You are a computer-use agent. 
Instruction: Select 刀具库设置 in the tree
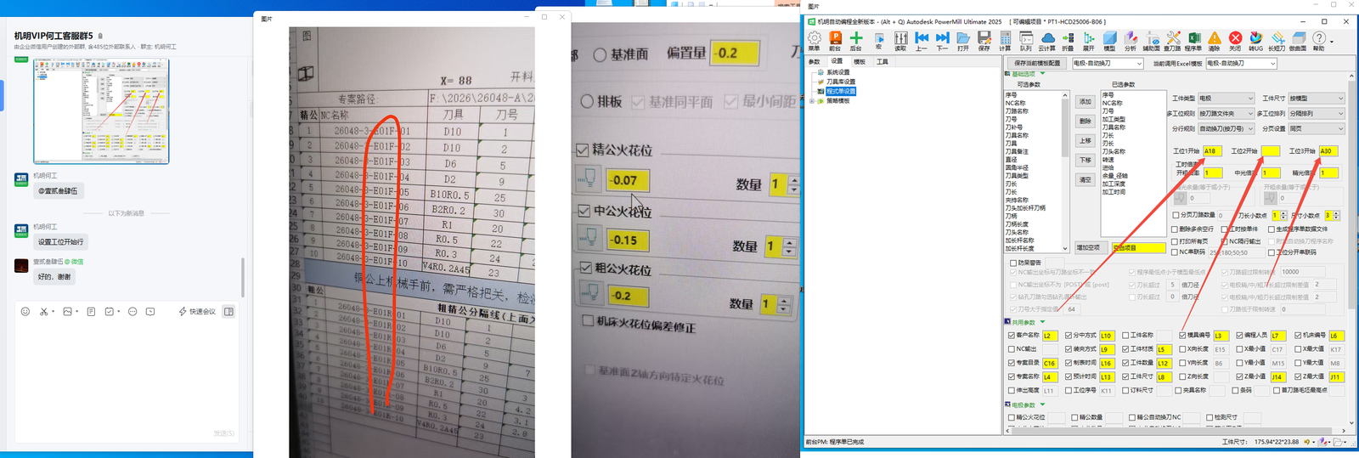click(x=840, y=82)
